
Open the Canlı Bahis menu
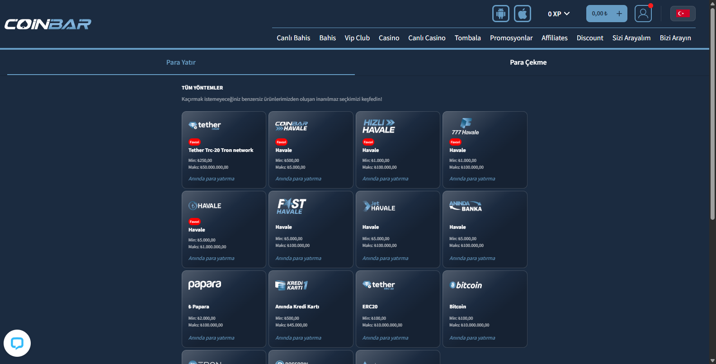293,38
